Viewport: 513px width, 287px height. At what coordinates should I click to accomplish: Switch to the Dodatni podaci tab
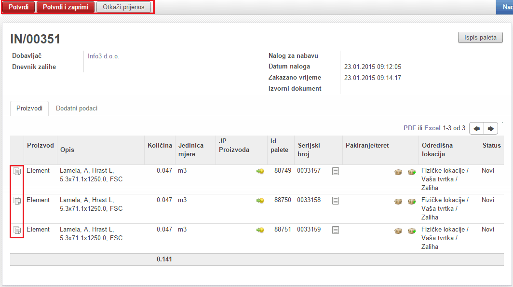[77, 109]
